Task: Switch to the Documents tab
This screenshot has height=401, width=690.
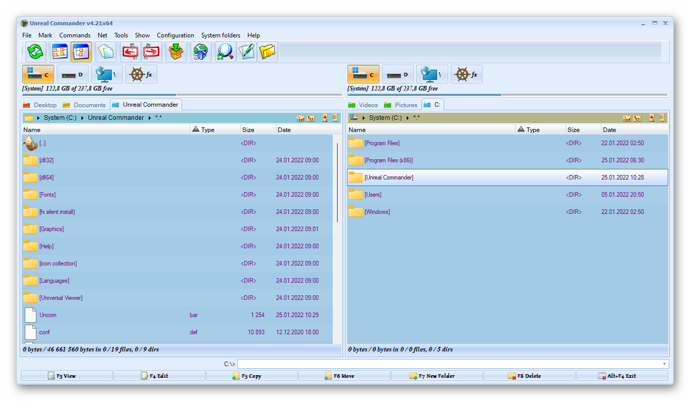Action: pyautogui.click(x=84, y=105)
